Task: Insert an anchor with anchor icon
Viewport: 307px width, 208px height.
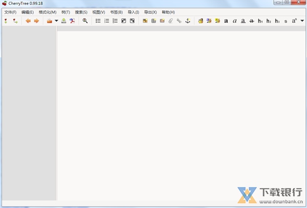Action: point(187,21)
